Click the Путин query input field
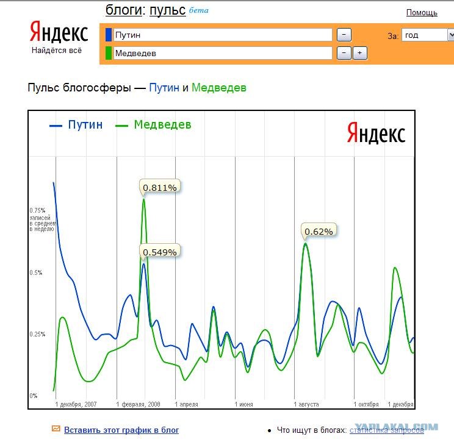 223,35
